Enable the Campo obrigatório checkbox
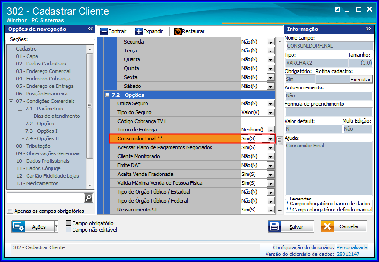The image size is (379, 262). [x=69, y=223]
